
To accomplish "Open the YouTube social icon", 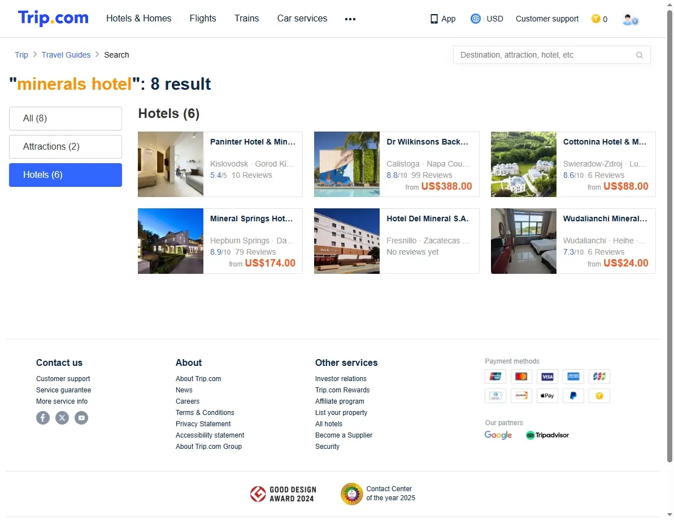I will (81, 417).
